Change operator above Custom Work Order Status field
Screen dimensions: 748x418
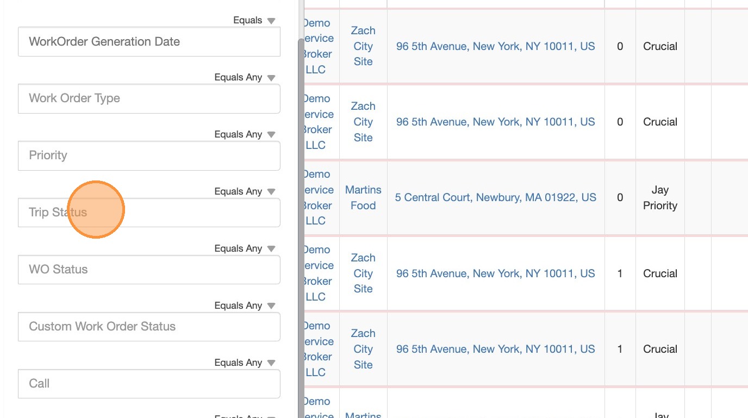click(245, 305)
